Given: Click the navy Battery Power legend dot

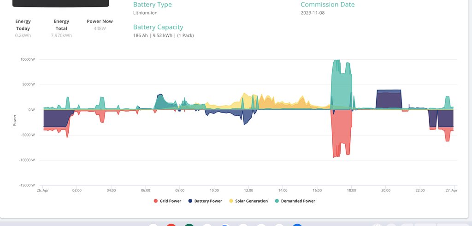Looking at the screenshot, I should pos(190,201).
